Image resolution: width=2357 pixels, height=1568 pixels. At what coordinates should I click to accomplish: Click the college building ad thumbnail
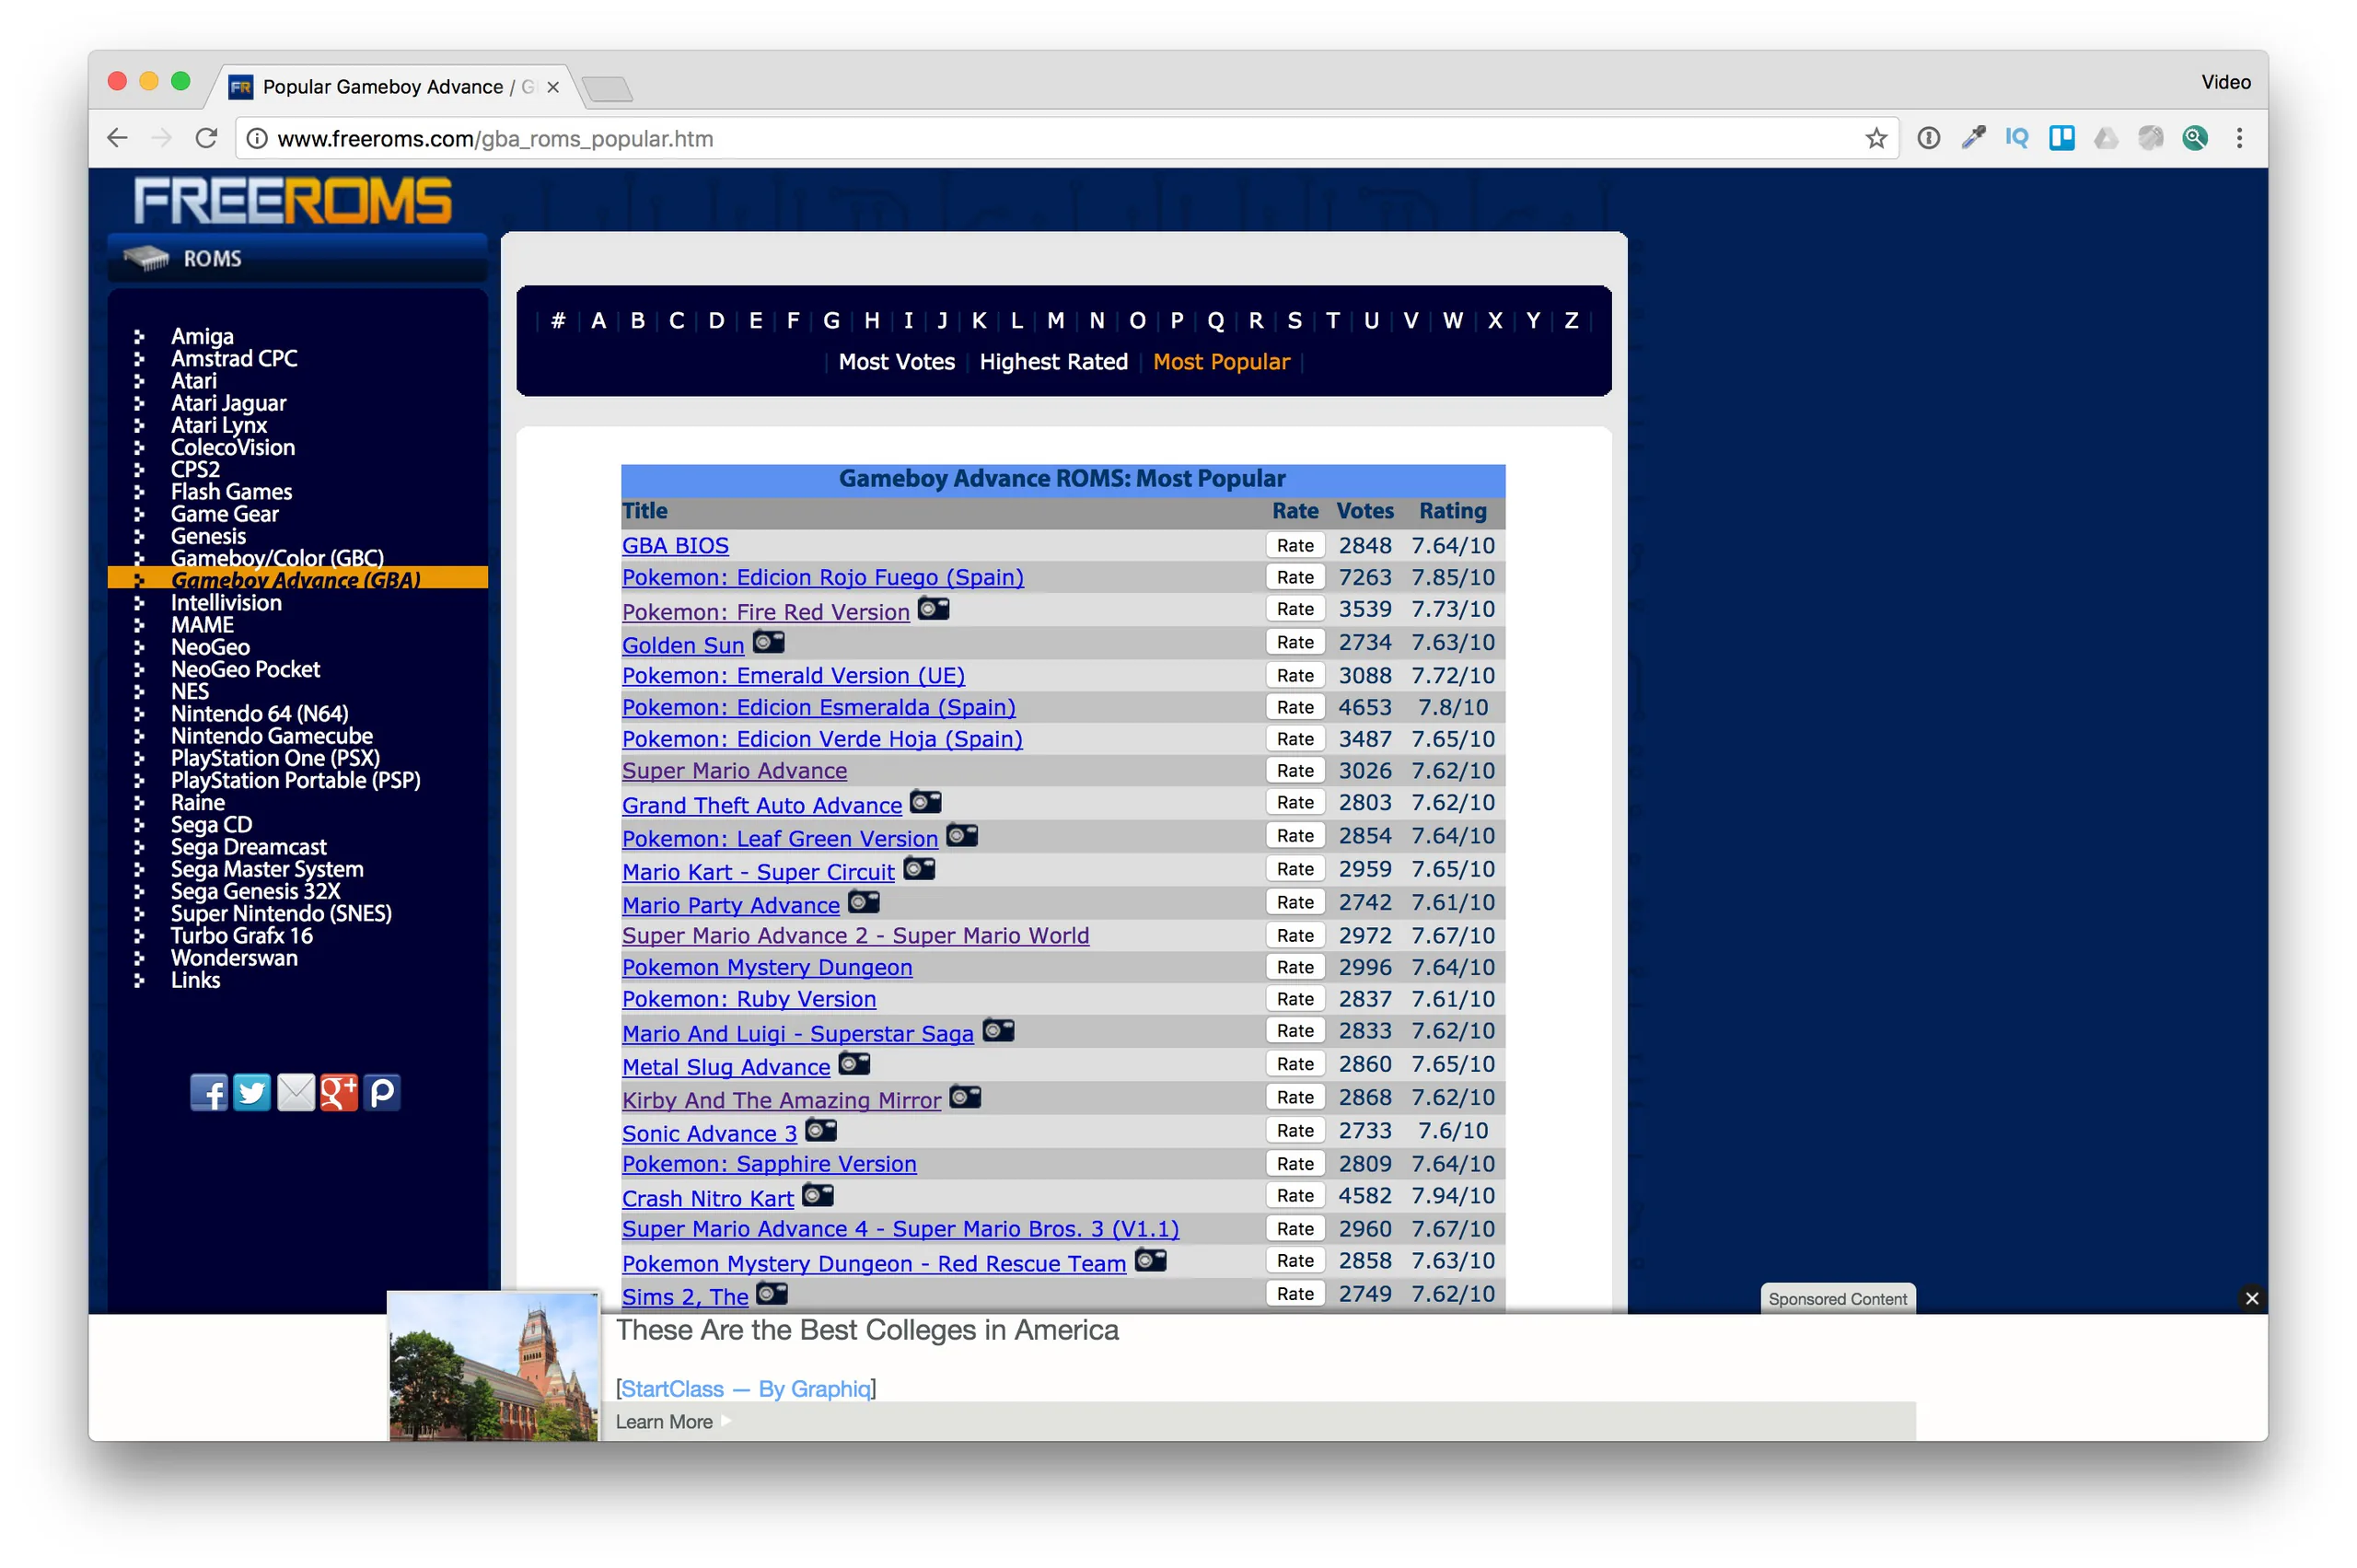coord(494,1367)
